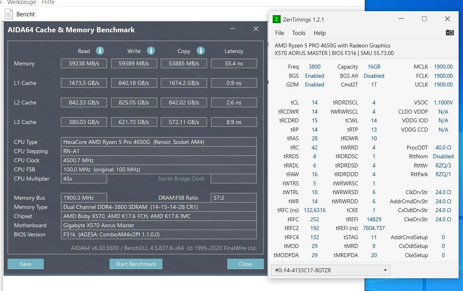Click the empty North Bridge Clock field
This screenshot has width=463, height=291.
[x=234, y=179]
